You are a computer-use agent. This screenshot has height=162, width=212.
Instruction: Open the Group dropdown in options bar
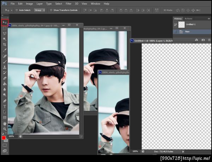click(40, 10)
